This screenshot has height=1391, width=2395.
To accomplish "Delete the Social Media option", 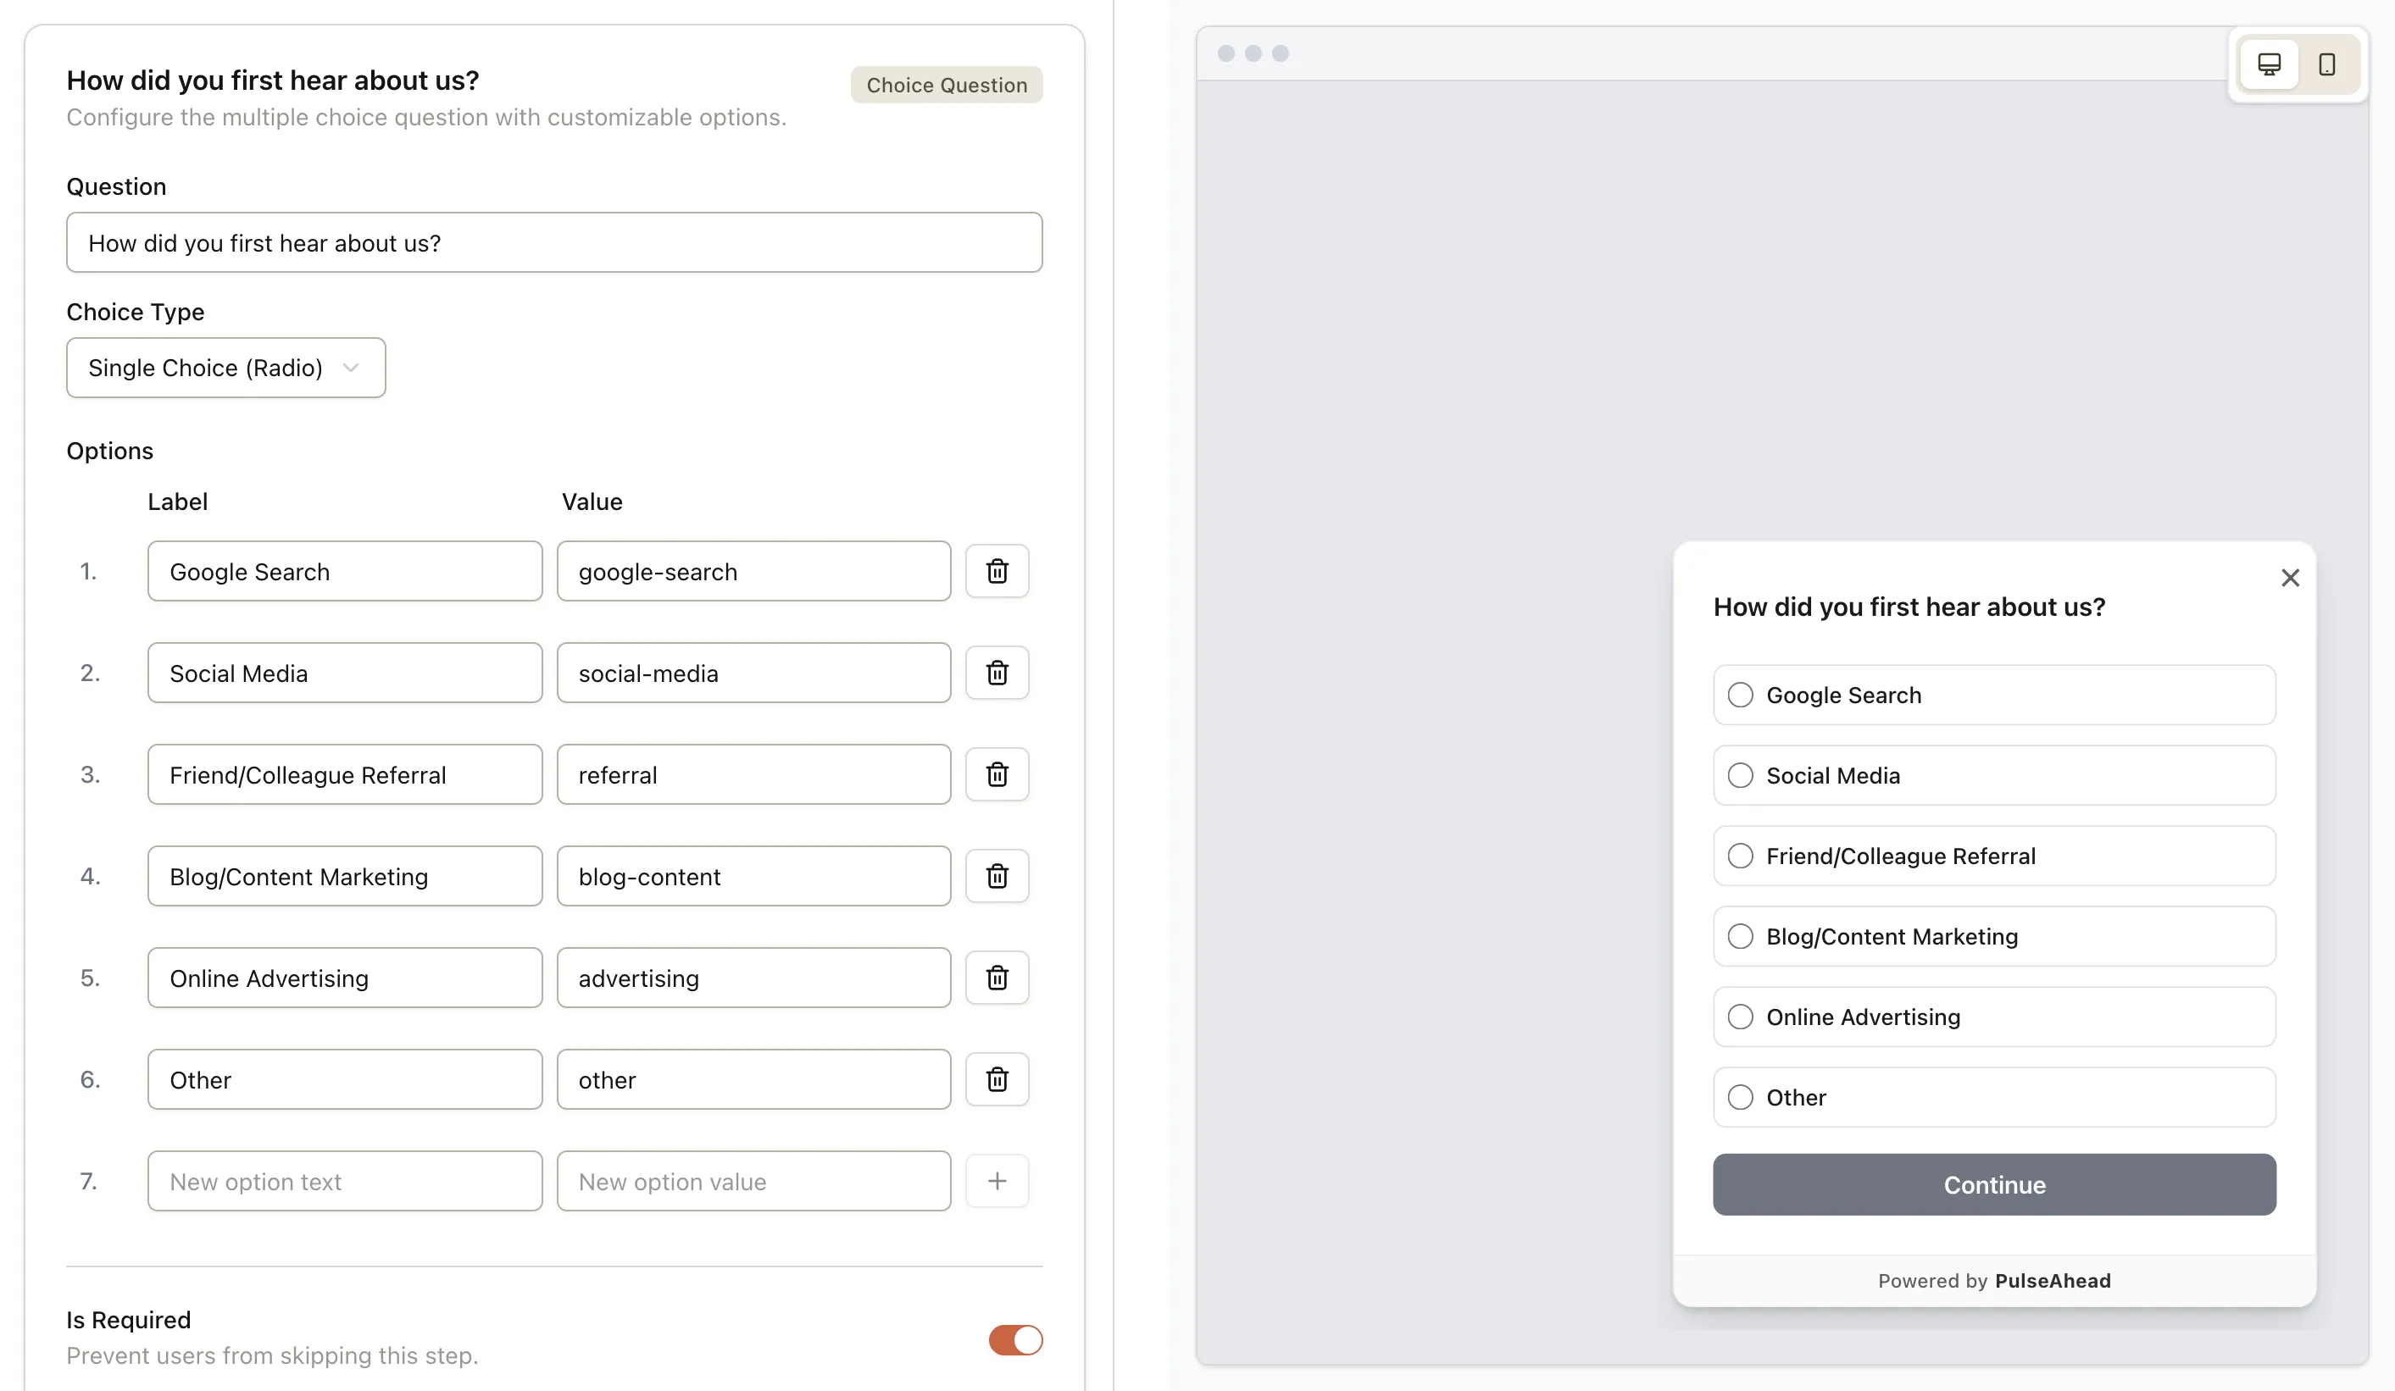I will coord(997,673).
